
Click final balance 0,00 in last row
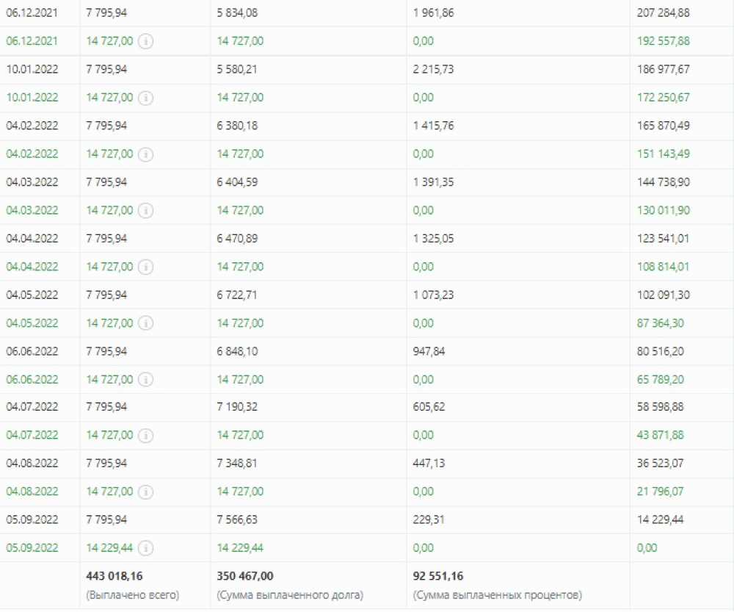[647, 547]
